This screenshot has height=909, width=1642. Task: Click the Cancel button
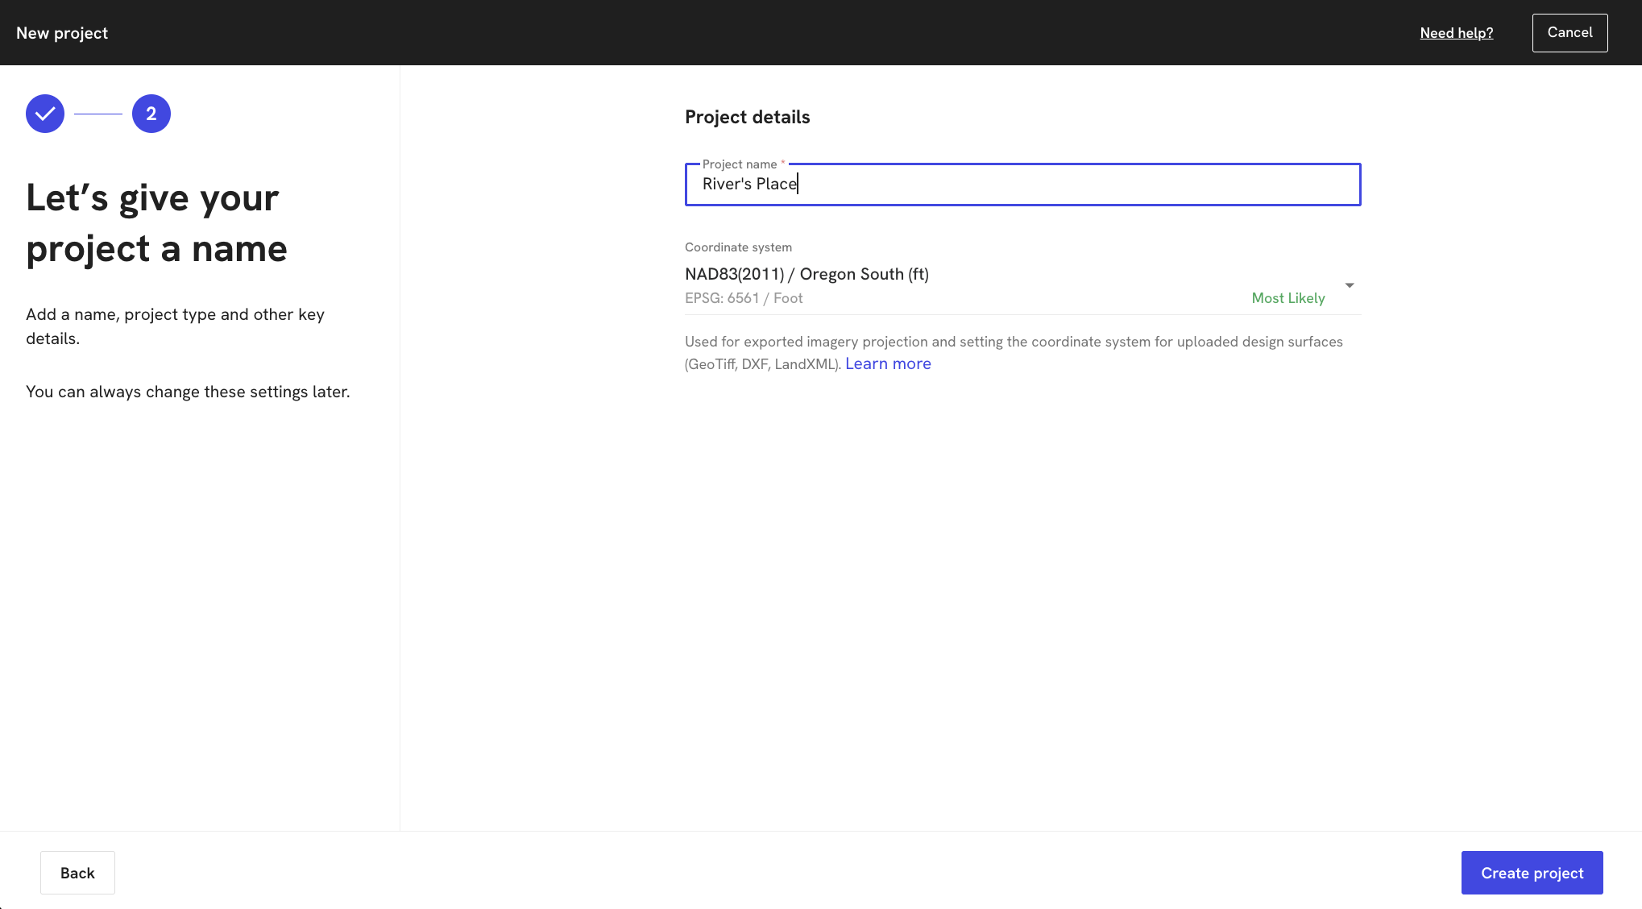click(x=1569, y=32)
